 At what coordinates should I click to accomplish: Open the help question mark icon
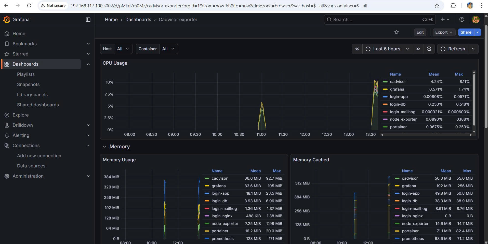pyautogui.click(x=461, y=20)
